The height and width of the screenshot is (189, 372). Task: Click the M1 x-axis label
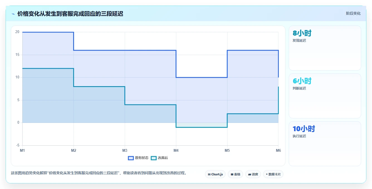[22, 150]
